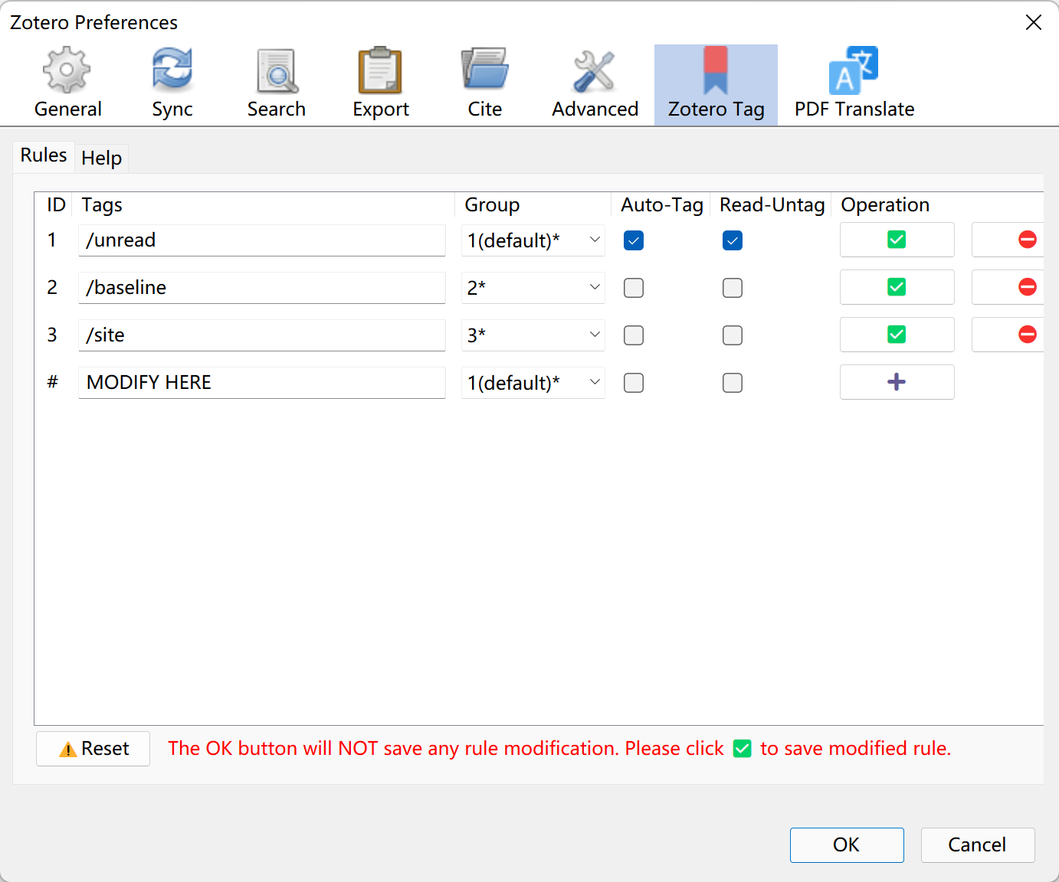The width and height of the screenshot is (1059, 882).
Task: Open the Advanced preferences pane
Action: tap(595, 84)
